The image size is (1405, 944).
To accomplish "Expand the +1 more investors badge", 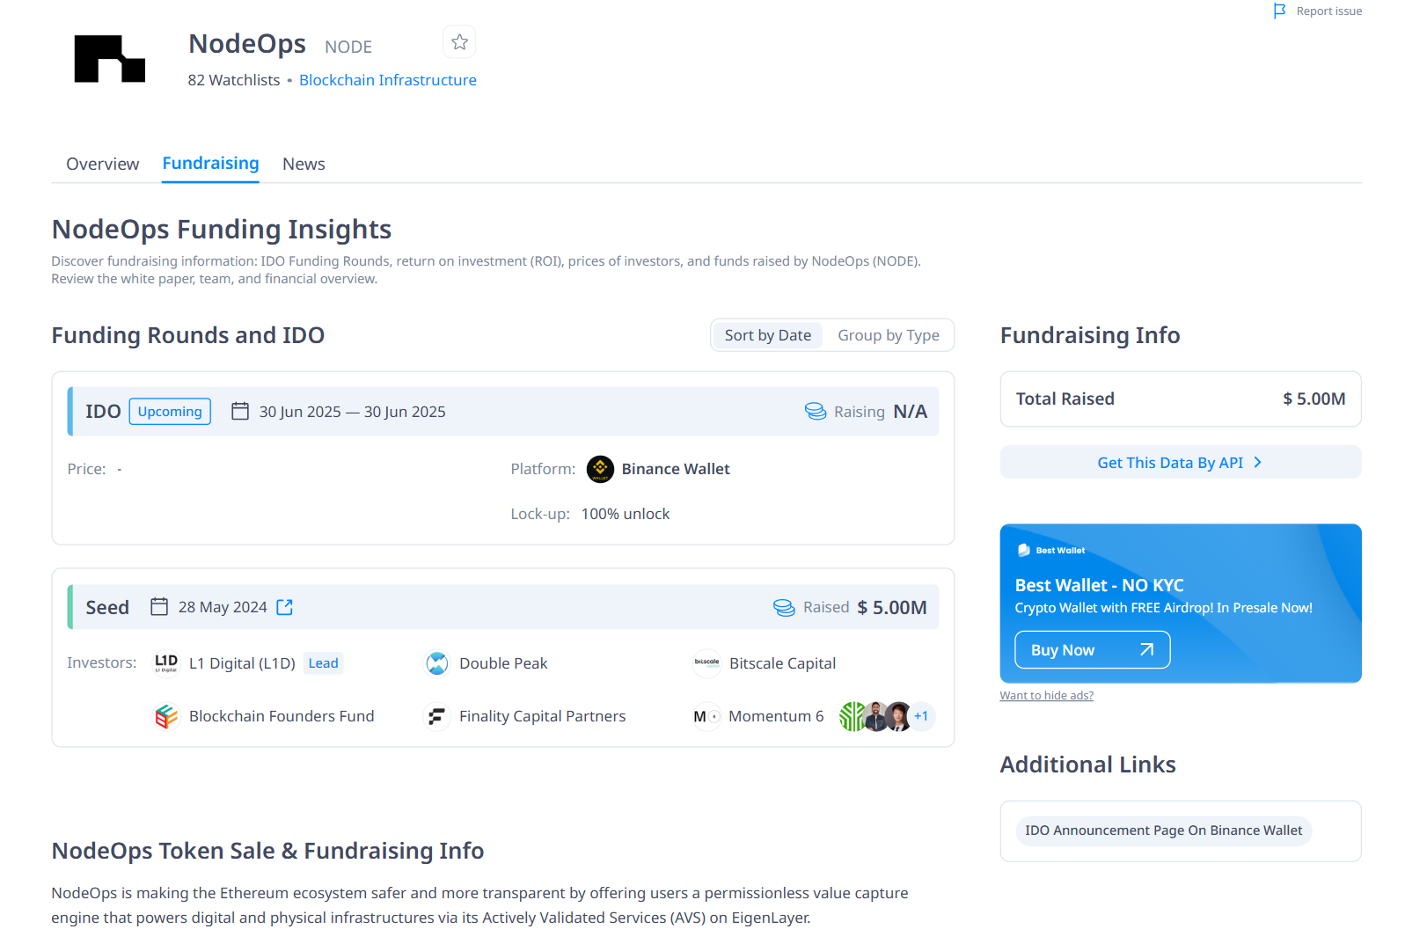I will pyautogui.click(x=921, y=716).
